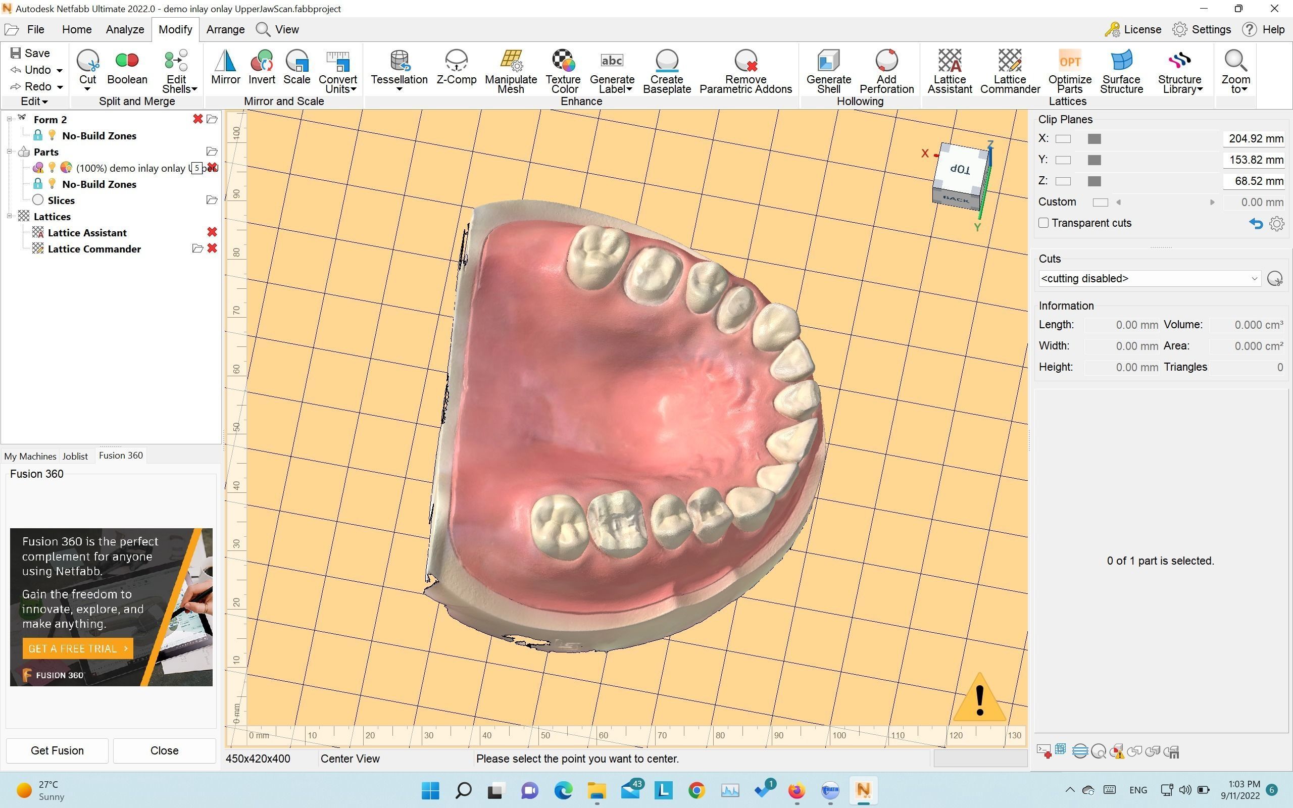Screen dimensions: 1293x808
Task: Click the Get Fusion button
Action: click(x=57, y=750)
